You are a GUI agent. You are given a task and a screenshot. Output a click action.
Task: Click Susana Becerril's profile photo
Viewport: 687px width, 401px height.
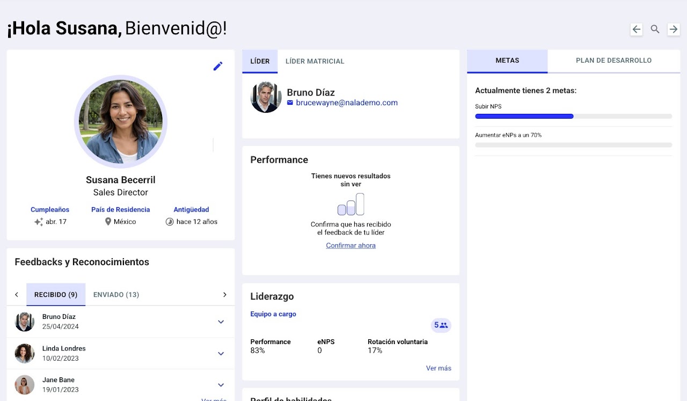point(121,122)
